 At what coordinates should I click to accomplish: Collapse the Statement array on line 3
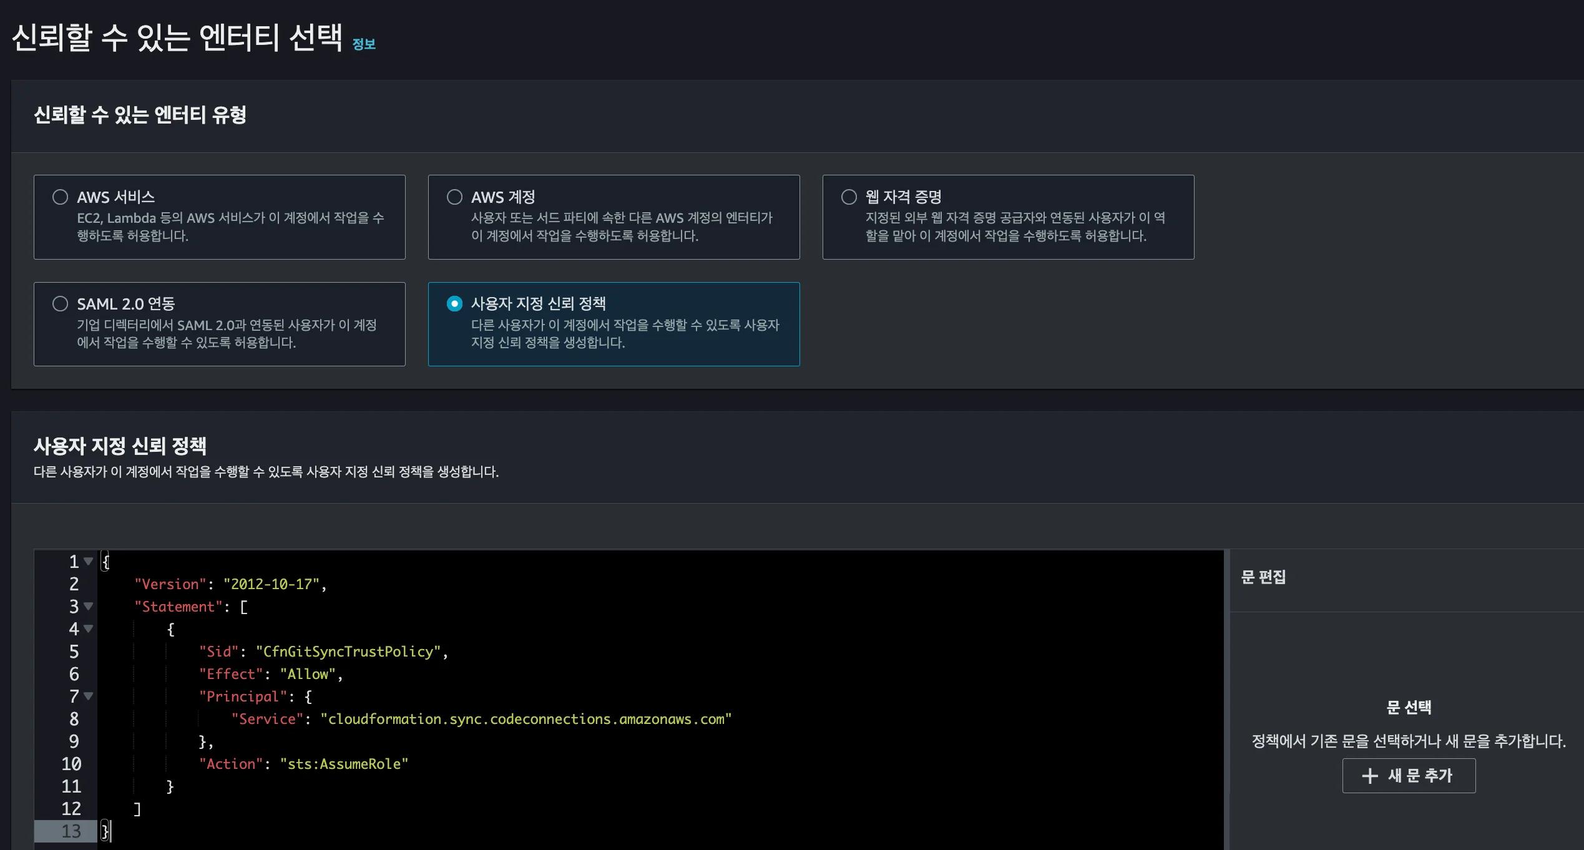point(88,606)
